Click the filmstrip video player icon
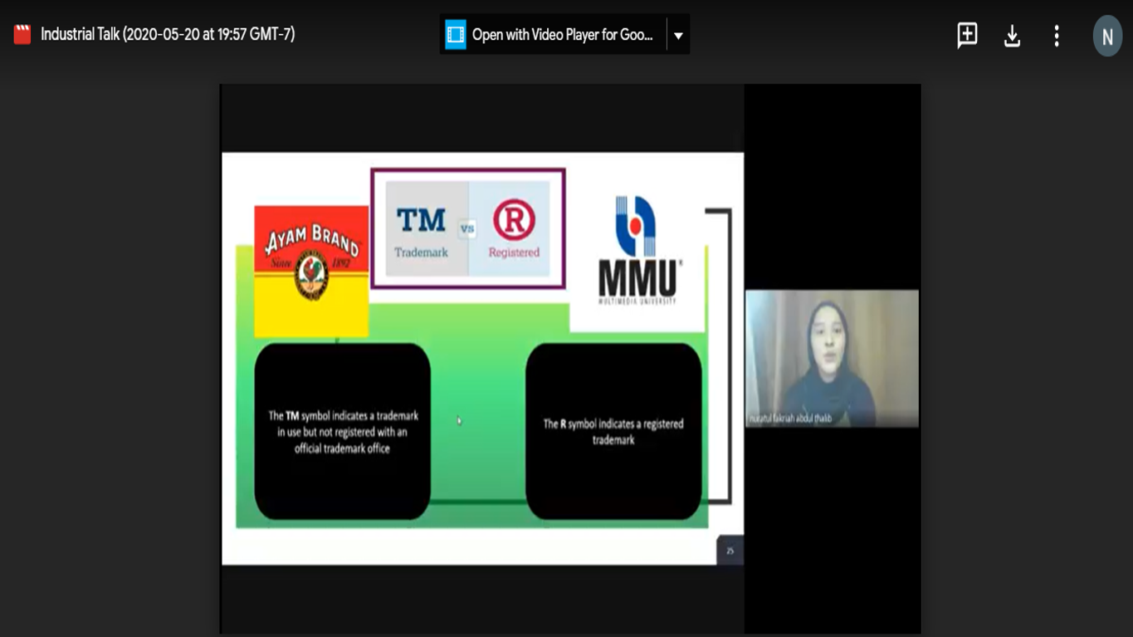 (456, 35)
